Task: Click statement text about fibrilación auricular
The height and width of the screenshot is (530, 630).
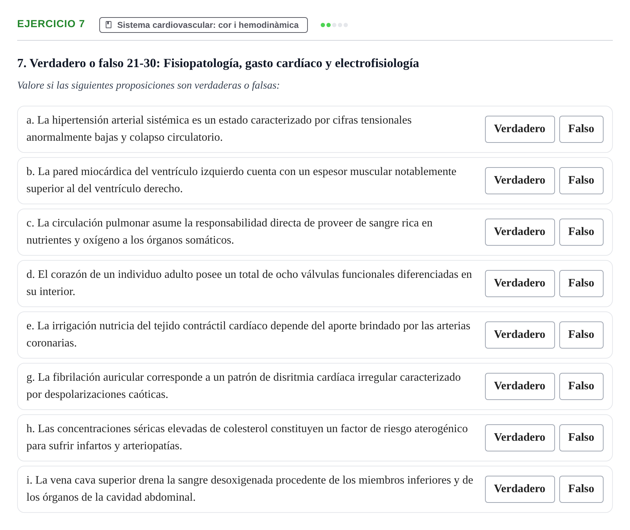Action: click(244, 386)
